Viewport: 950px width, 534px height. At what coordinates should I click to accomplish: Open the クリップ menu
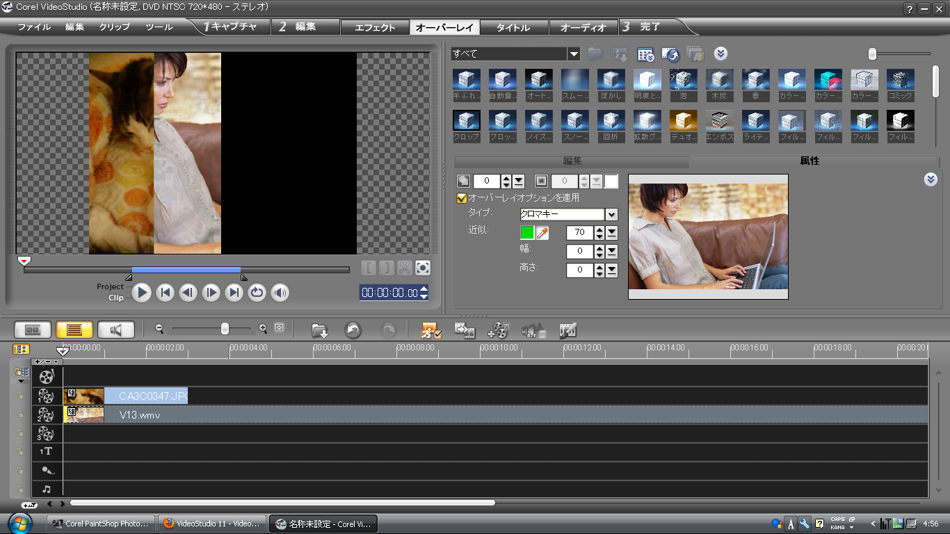tap(115, 27)
